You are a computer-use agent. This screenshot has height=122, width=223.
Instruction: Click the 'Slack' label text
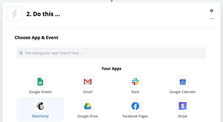coord(135,92)
